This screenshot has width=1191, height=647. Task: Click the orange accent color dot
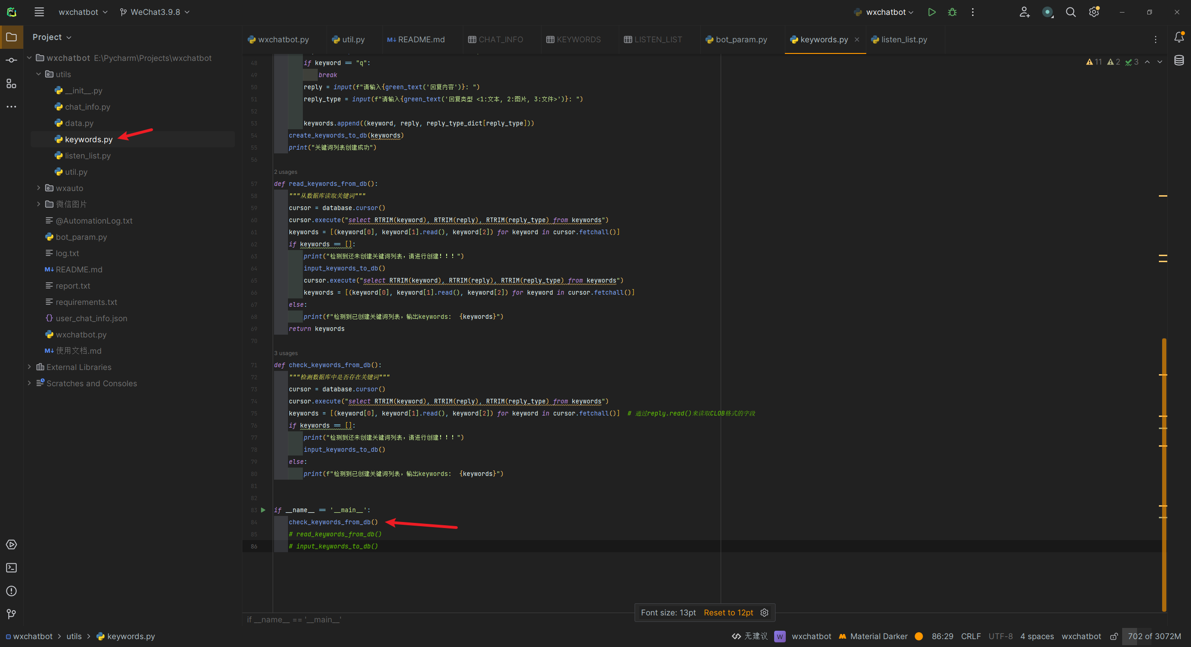pos(919,636)
